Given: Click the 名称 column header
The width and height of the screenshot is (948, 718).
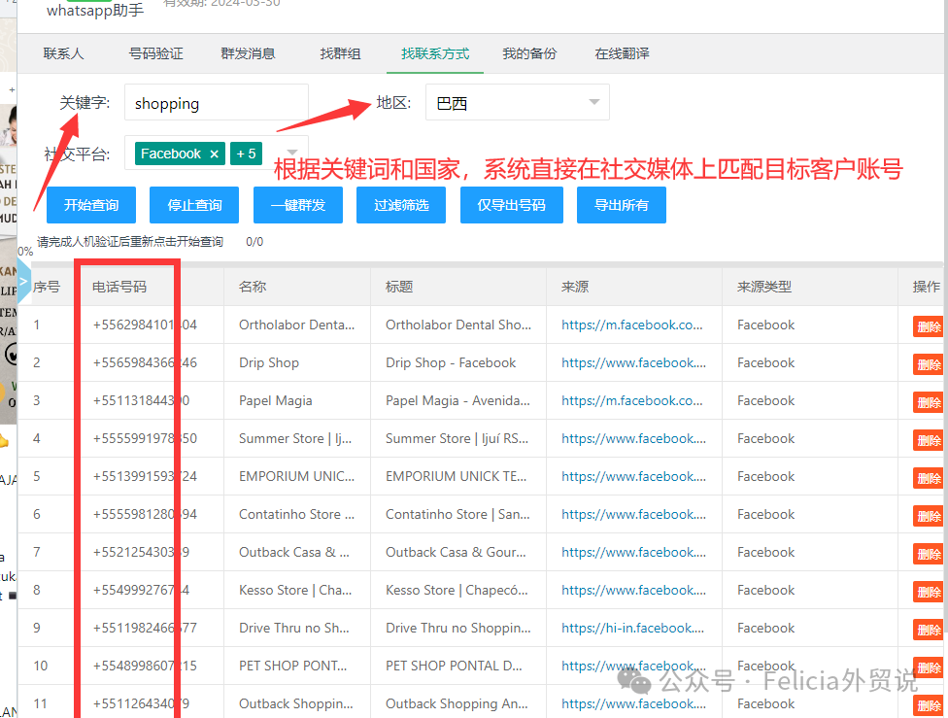Looking at the screenshot, I should coord(253,287).
